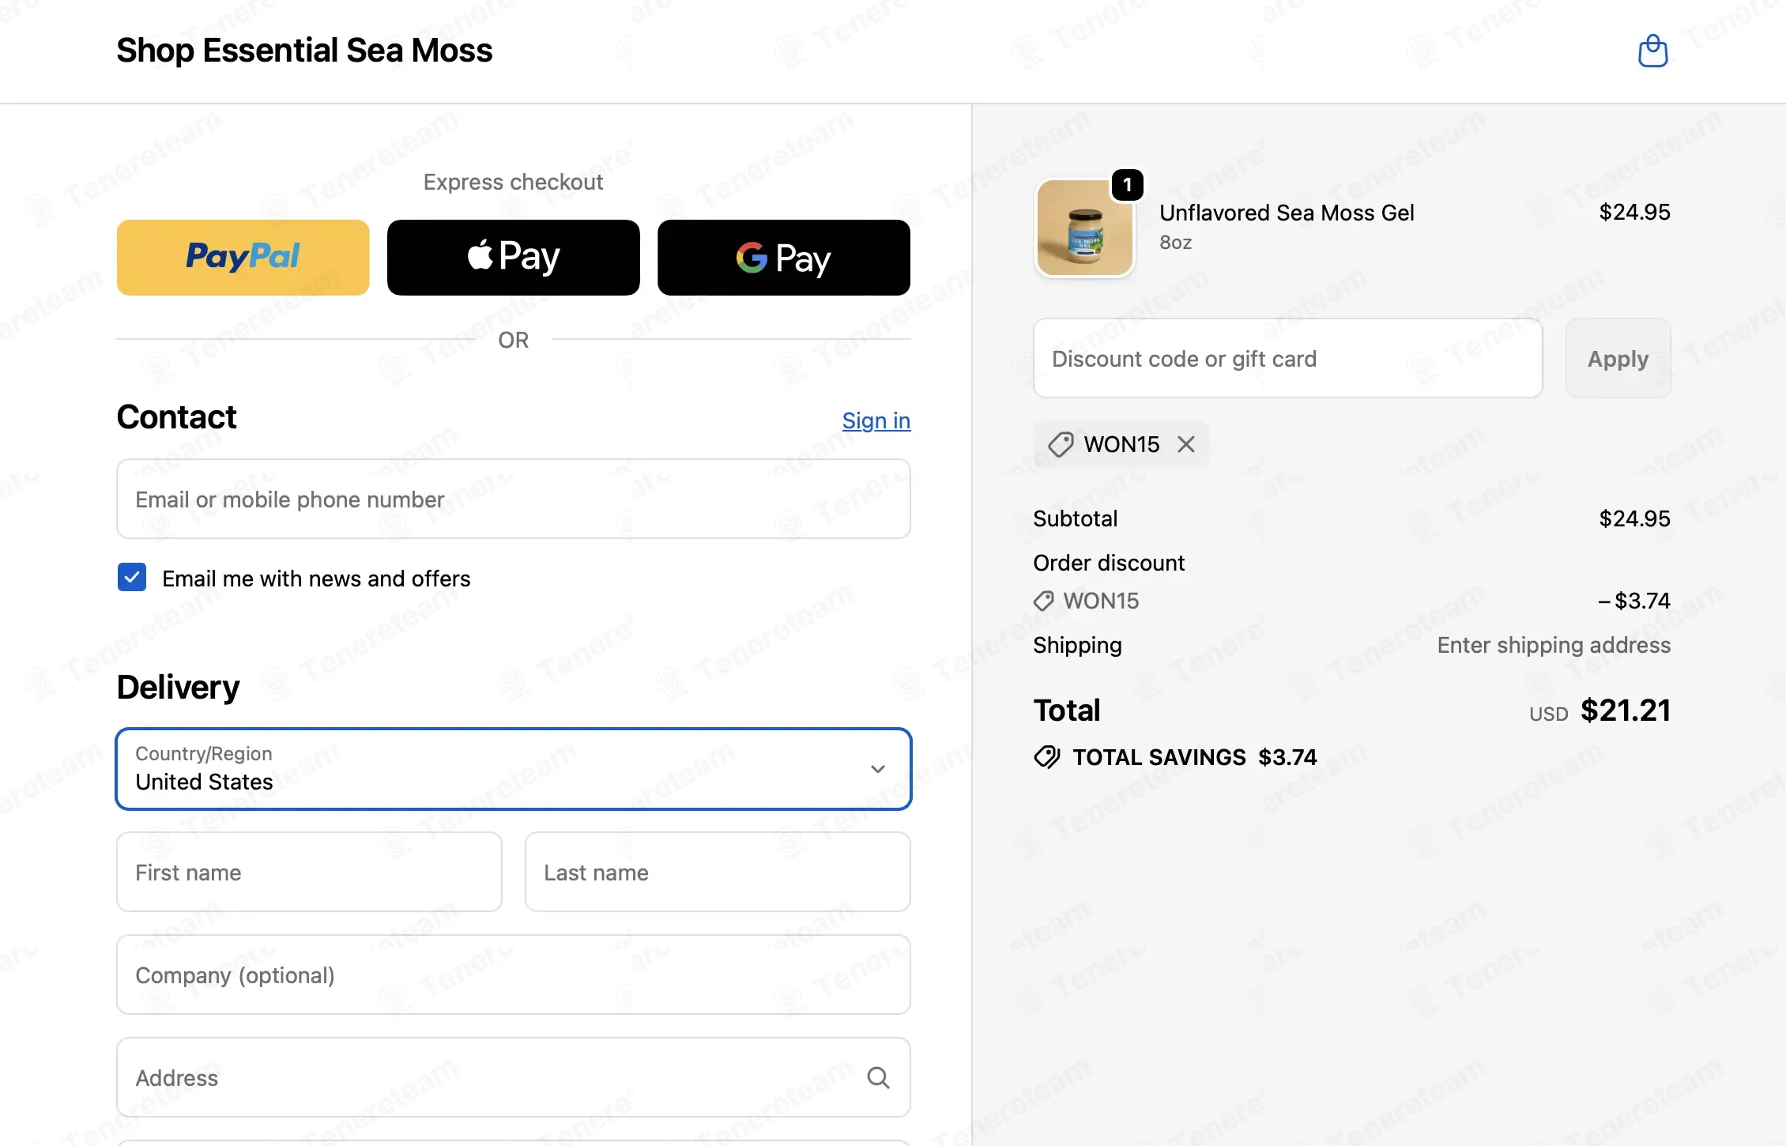
Task: Click the Enter shipping address text
Action: click(1554, 646)
